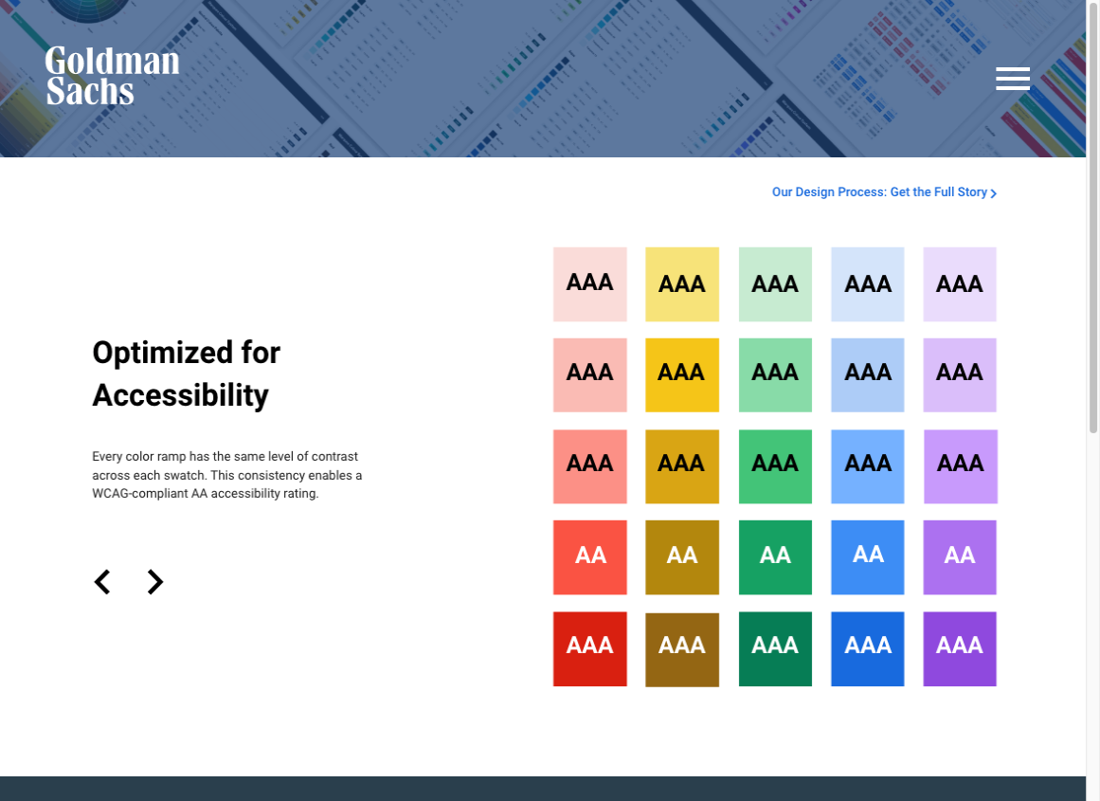
Task: Select the darkest blue AAA swatch
Action: click(x=868, y=648)
